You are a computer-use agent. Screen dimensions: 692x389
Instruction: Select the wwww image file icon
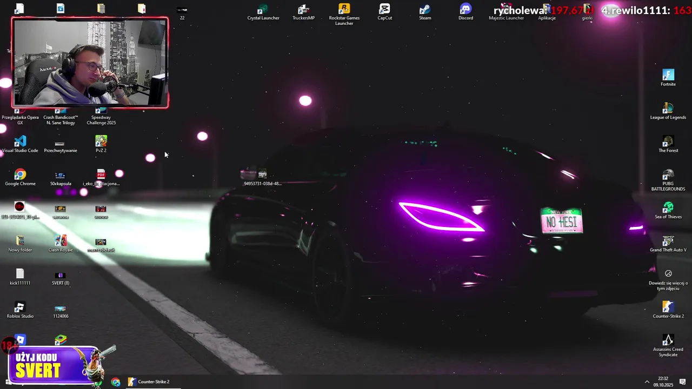(x=101, y=211)
